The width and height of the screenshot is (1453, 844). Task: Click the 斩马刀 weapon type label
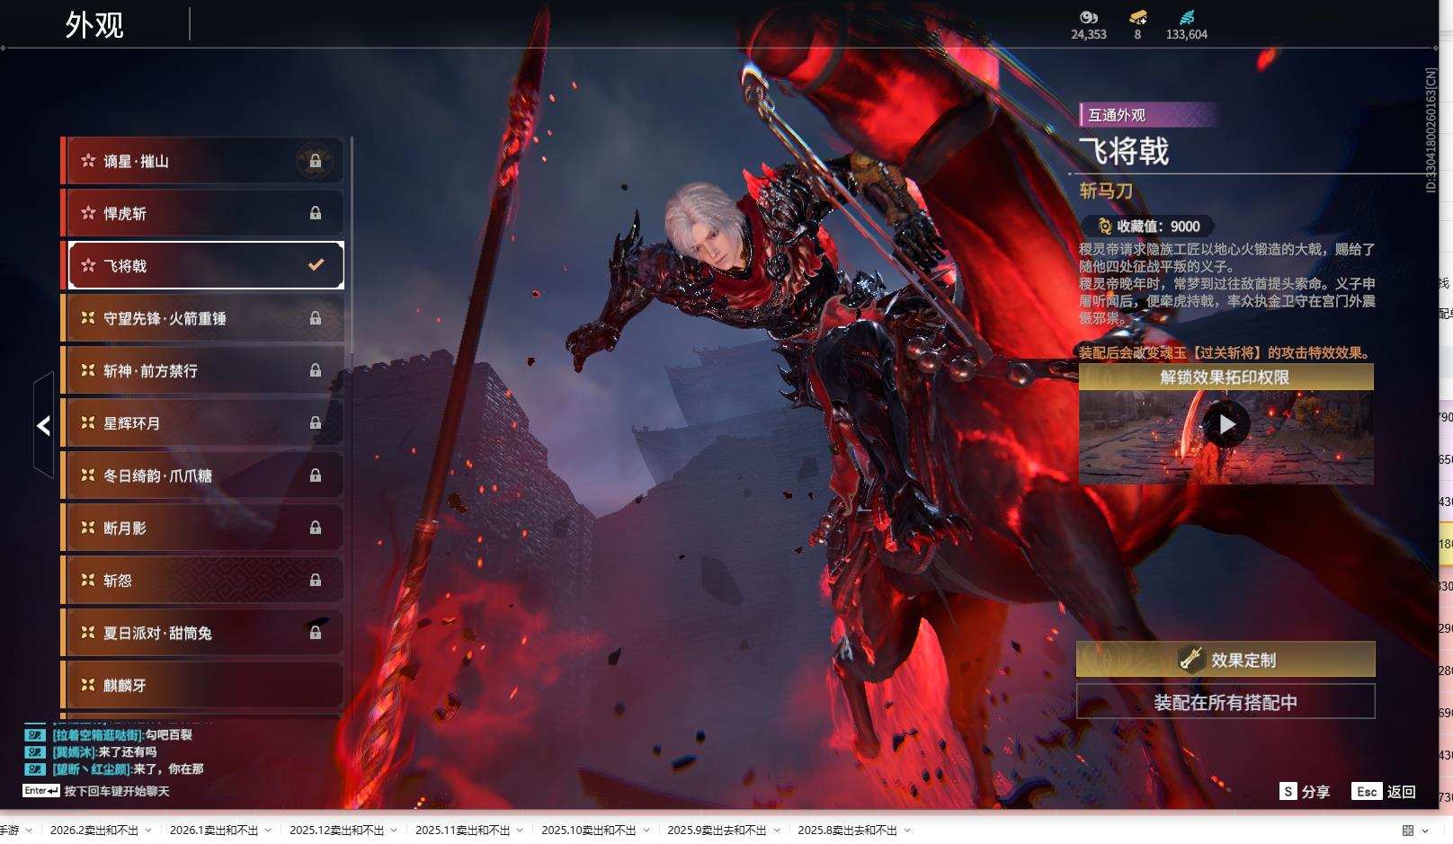pyautogui.click(x=1106, y=191)
